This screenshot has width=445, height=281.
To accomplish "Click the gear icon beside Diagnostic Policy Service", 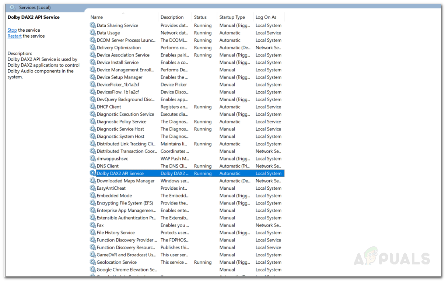I will (93, 122).
